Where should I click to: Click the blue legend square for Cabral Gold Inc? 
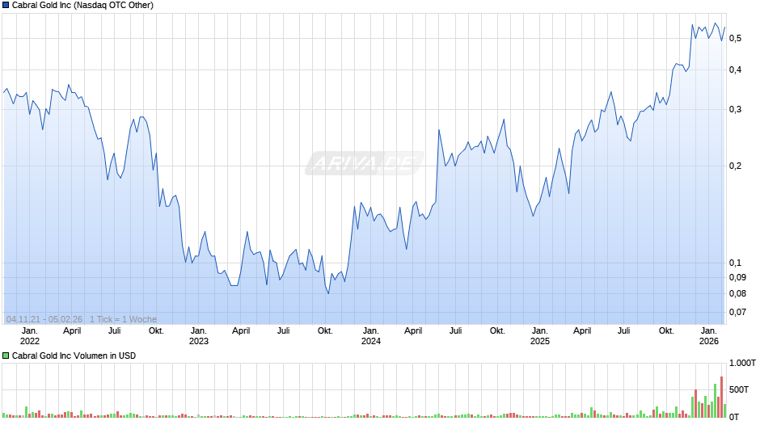[x=6, y=6]
